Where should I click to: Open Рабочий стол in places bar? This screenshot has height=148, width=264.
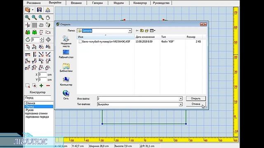[x=66, y=54]
